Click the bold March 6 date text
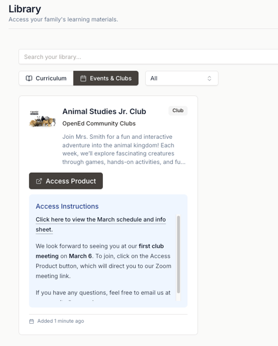The width and height of the screenshot is (278, 346). coord(80,256)
